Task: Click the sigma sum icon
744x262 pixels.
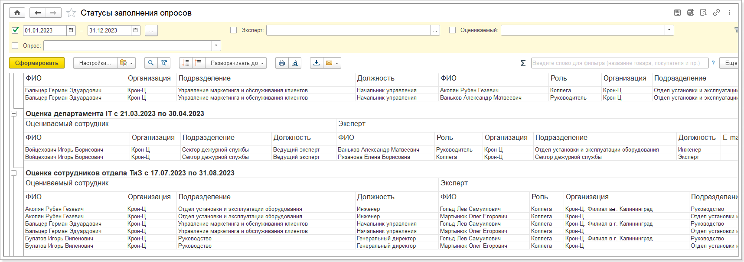Action: tap(523, 63)
